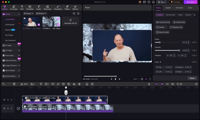
Task: Toggle visibility eye on lower video track
Action: 8,109
